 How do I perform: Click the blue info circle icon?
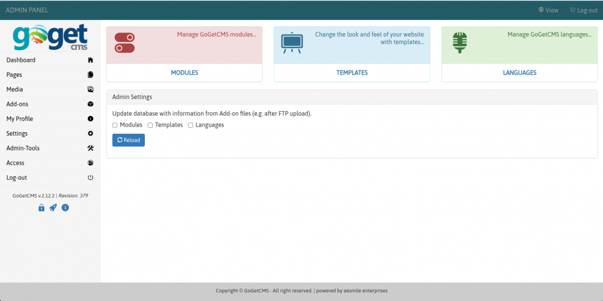(x=65, y=208)
